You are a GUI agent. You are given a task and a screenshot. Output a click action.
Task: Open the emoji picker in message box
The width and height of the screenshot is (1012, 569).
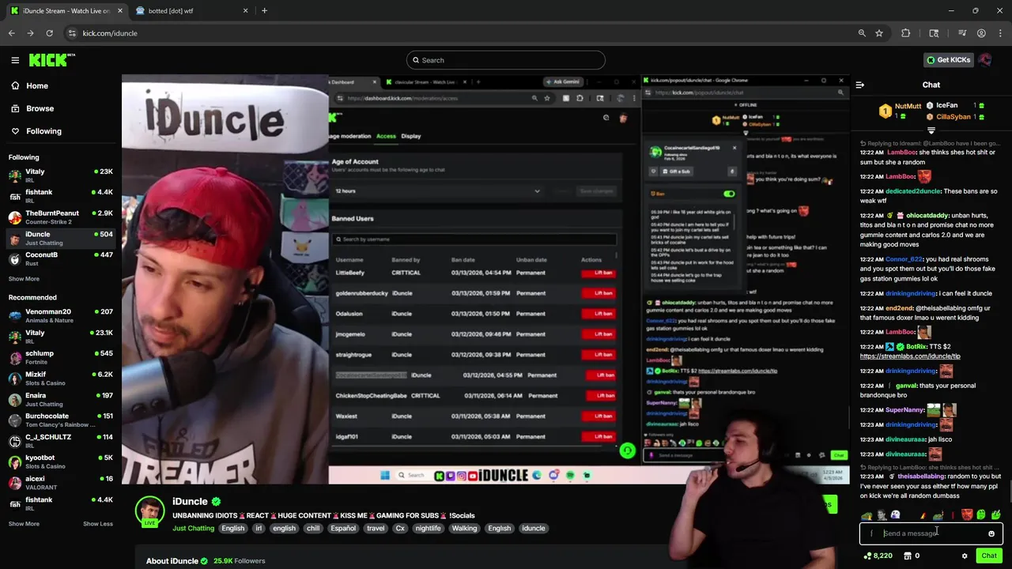[991, 533]
